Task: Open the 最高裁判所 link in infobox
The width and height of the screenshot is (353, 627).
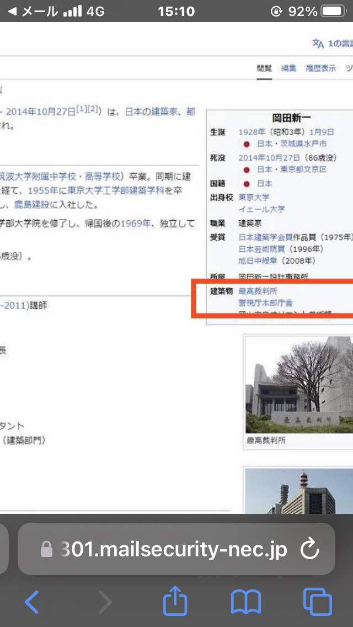Action: (258, 291)
